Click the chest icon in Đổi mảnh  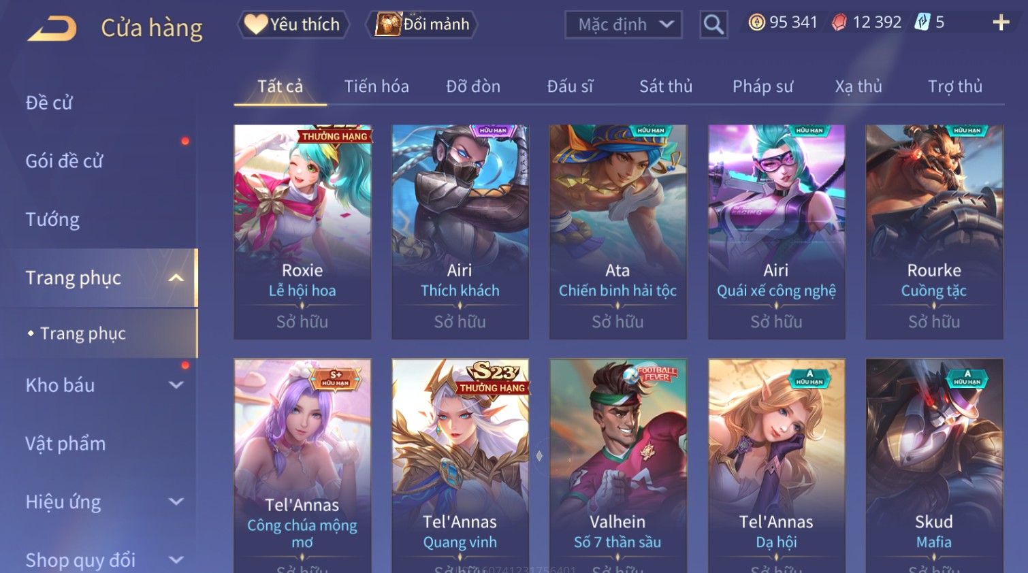388,24
